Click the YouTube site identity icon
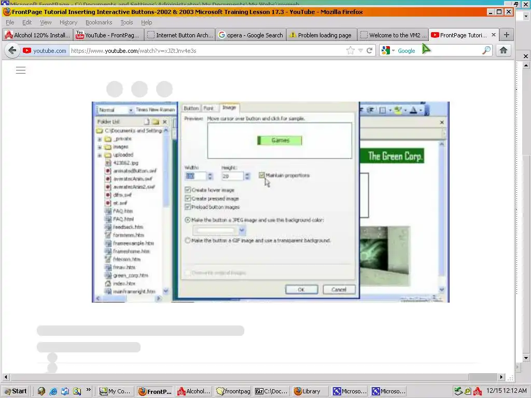The height and width of the screenshot is (398, 531). coord(27,50)
